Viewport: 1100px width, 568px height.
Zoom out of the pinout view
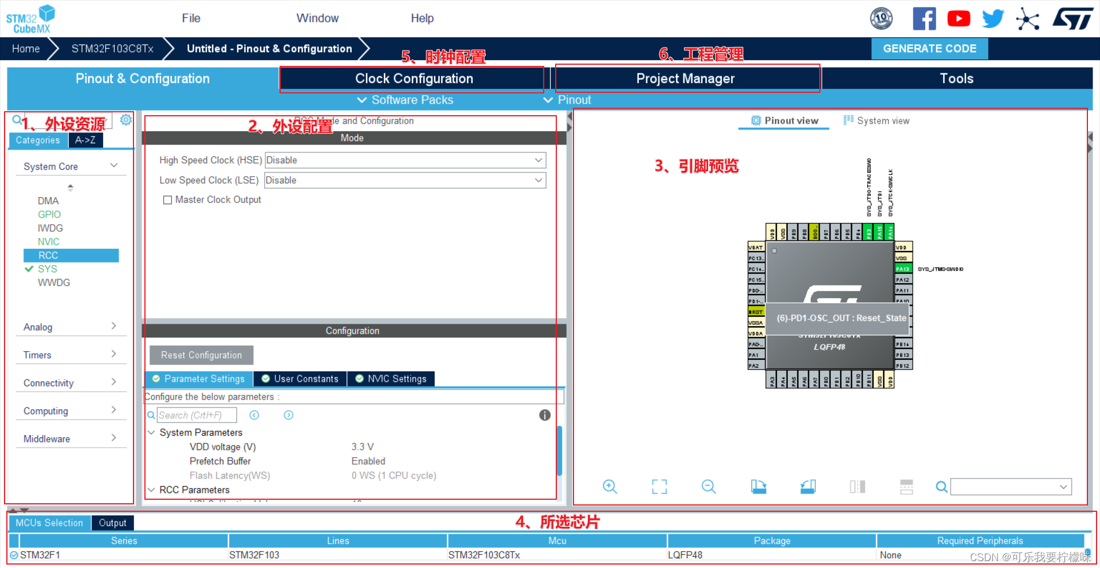(x=709, y=487)
